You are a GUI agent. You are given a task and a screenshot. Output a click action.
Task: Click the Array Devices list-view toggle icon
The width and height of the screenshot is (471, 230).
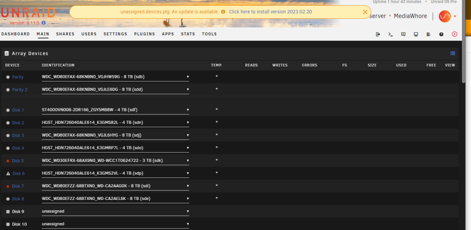pos(453,54)
